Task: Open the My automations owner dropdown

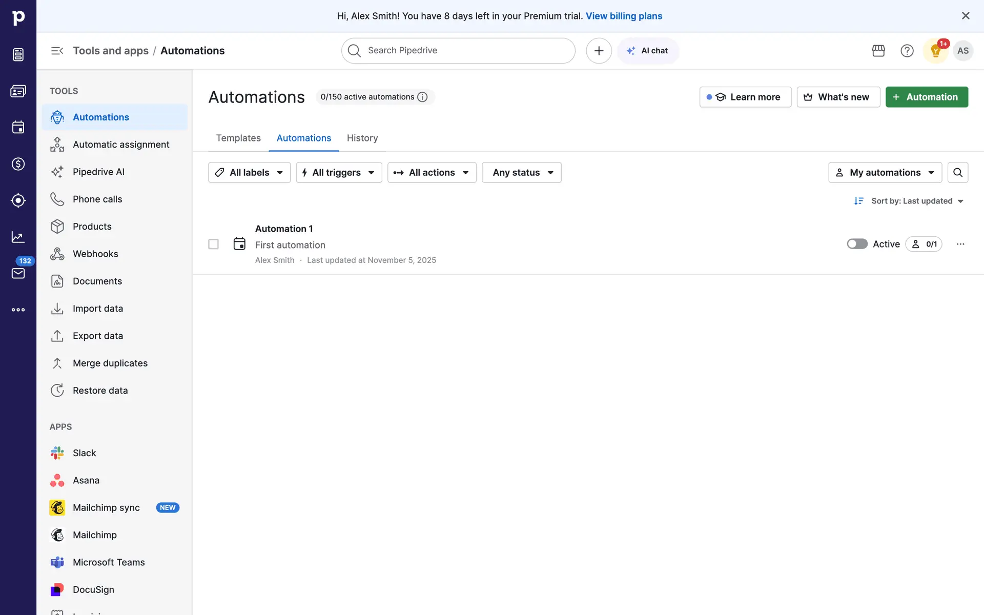Action: point(885,173)
